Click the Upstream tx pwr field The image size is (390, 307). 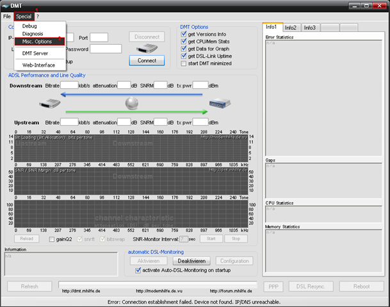(x=200, y=122)
